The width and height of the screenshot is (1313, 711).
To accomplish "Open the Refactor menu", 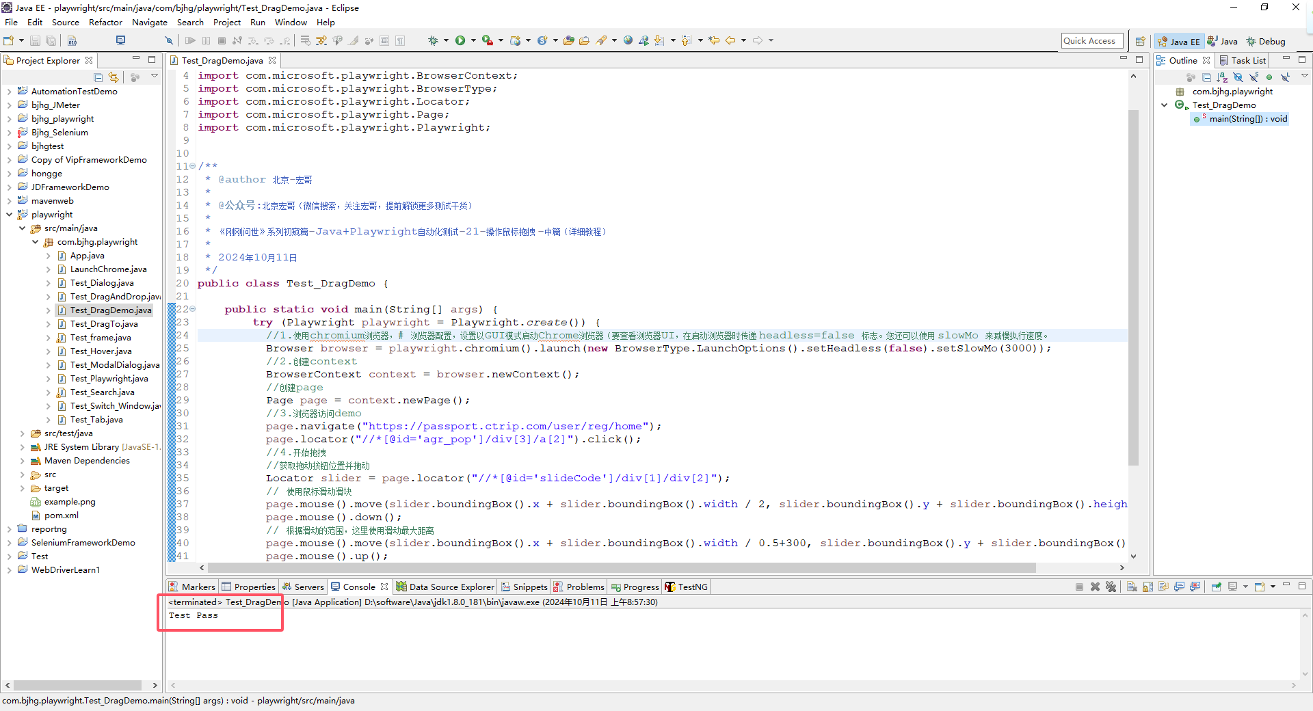I will [x=105, y=22].
